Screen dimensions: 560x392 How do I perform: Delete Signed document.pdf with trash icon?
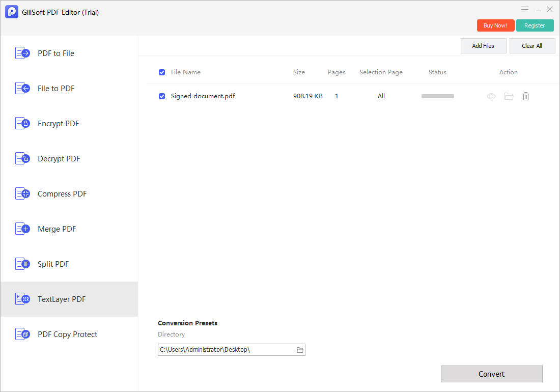[526, 96]
